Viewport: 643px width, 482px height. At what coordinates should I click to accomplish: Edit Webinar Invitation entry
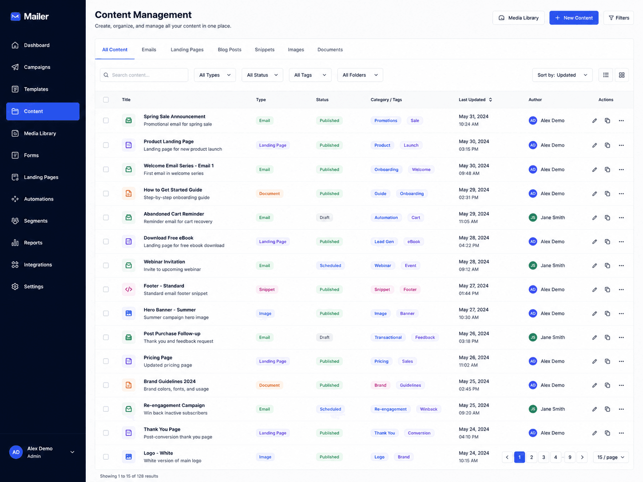[595, 265]
